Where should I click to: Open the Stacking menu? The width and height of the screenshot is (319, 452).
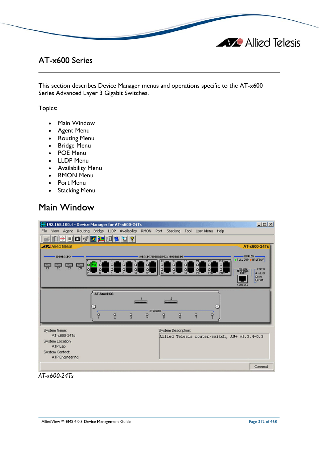pyautogui.click(x=174, y=231)
